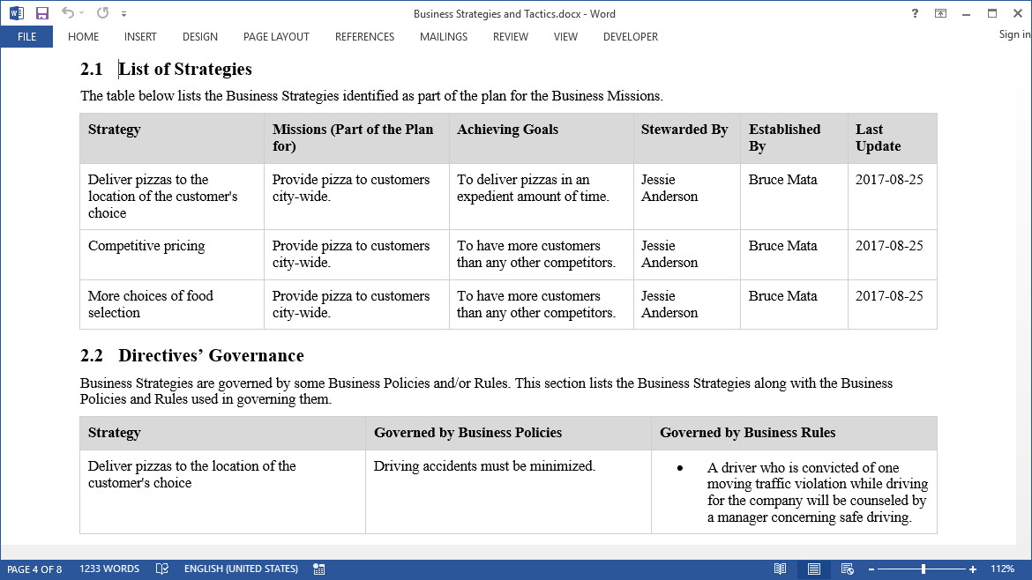Click the zoom slider handle
1032x580 pixels.
coord(924,569)
